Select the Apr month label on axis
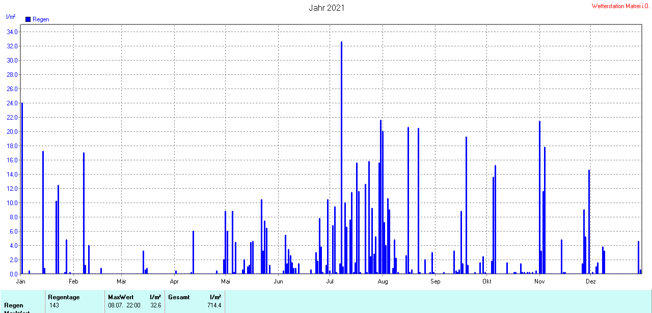652x313 pixels. [x=174, y=281]
